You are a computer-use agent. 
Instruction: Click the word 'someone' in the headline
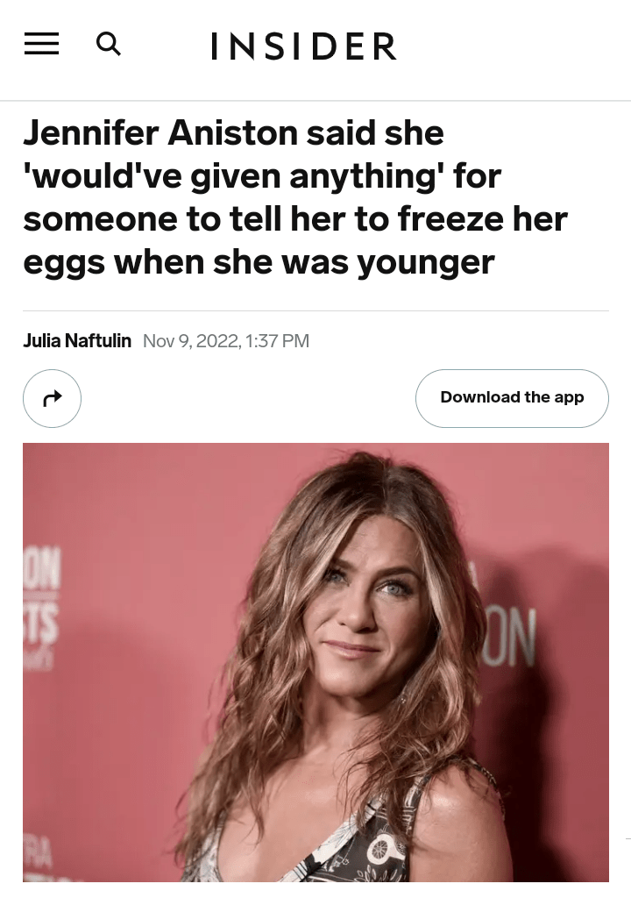point(96,219)
